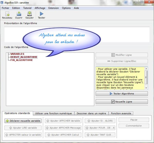Viewport: 154px width, 143px height.
Task: Click the yellow help text panel
Action: click(120, 78)
